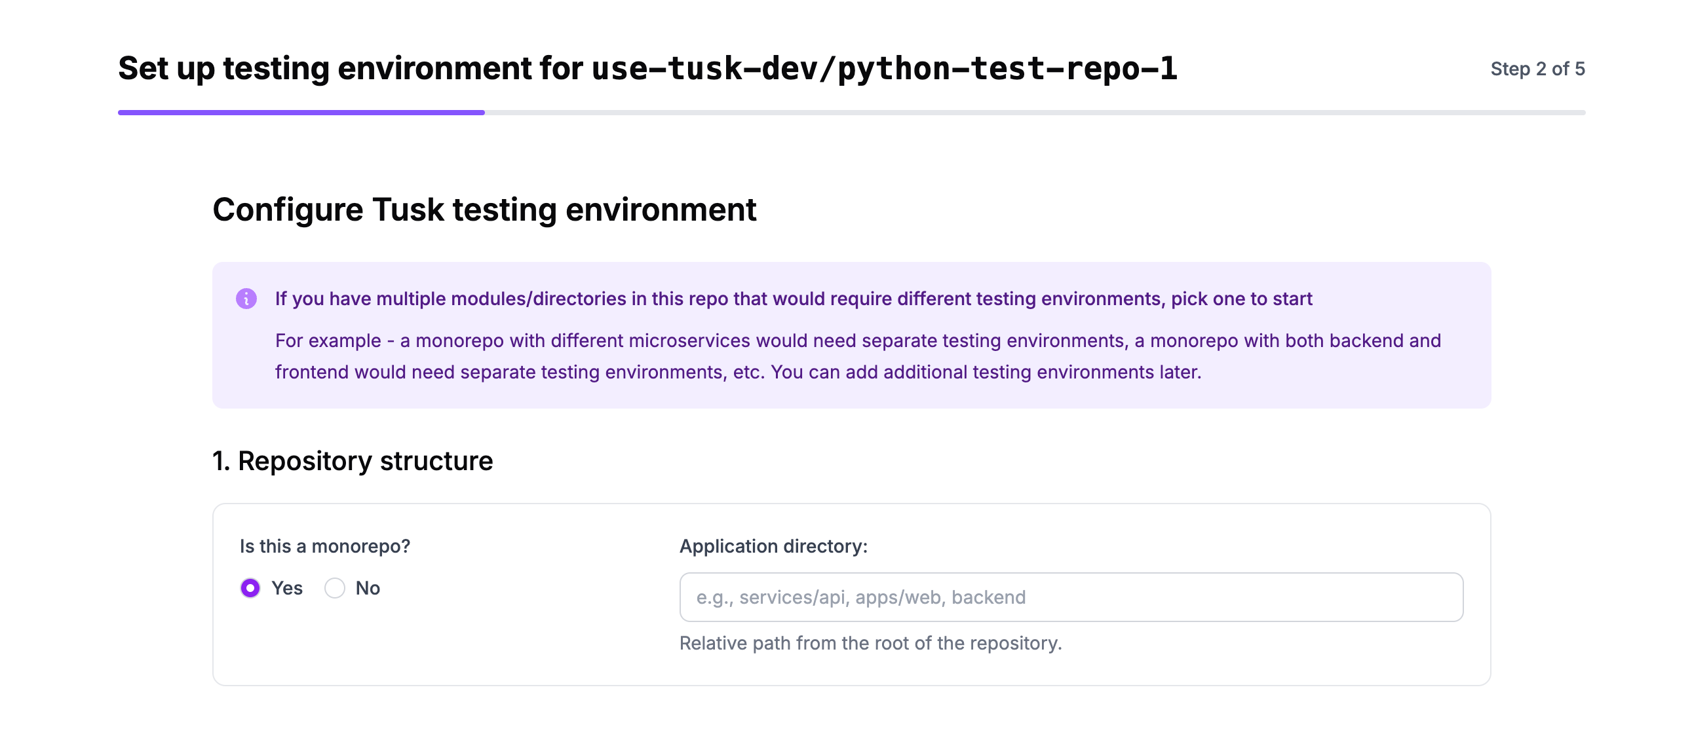1692x736 pixels.
Task: Click the 'For example - a monorepo' paragraph
Action: [x=858, y=356]
